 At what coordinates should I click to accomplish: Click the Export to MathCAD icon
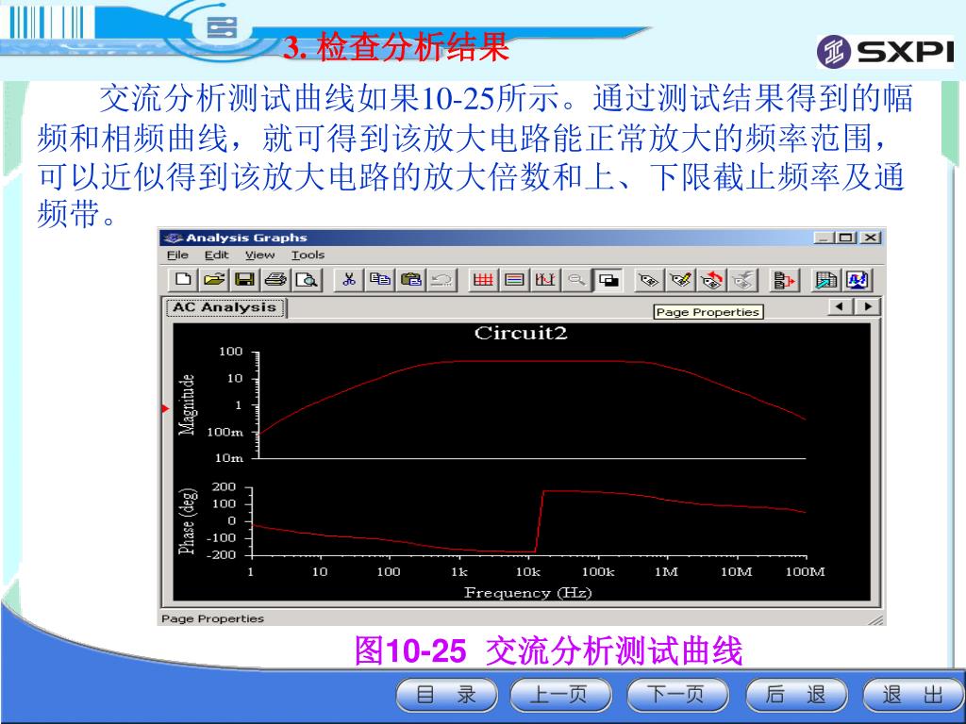tap(857, 280)
